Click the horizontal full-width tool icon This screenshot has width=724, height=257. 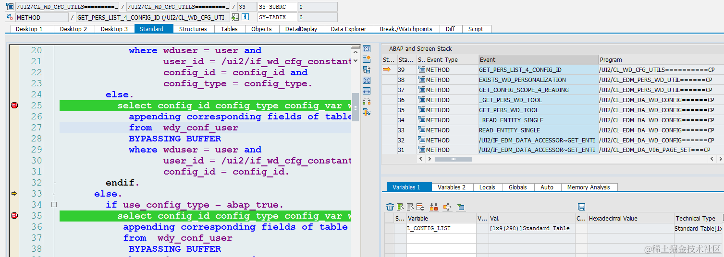[367, 91]
